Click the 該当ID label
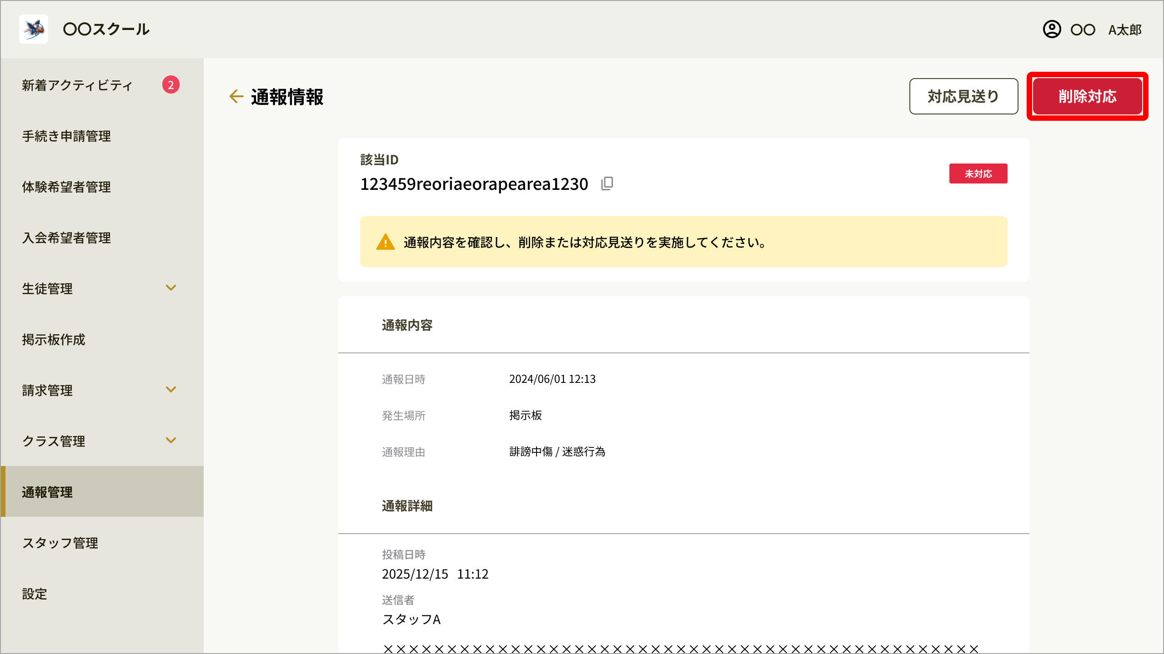1164x654 pixels. point(380,160)
